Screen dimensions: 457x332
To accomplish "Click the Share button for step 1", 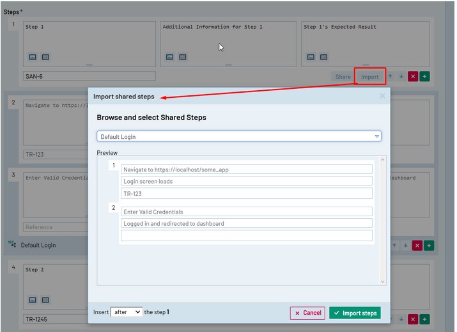I will 343,77.
